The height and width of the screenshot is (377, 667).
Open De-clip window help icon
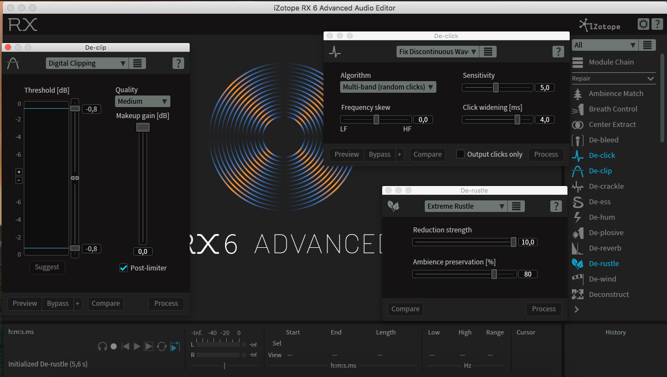point(178,63)
